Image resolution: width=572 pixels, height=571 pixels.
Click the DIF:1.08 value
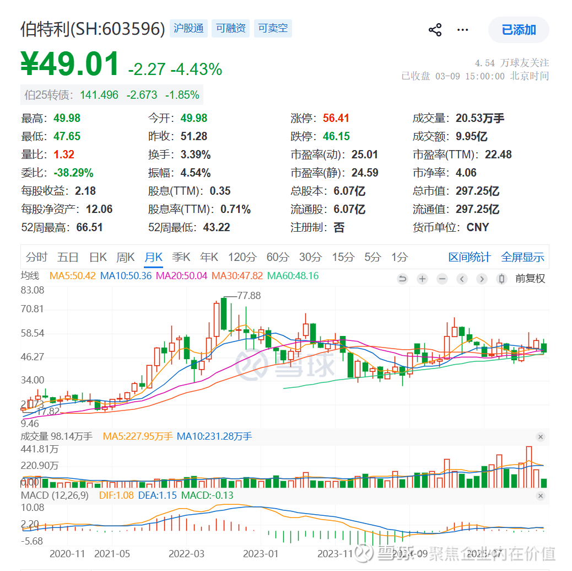[x=116, y=496]
